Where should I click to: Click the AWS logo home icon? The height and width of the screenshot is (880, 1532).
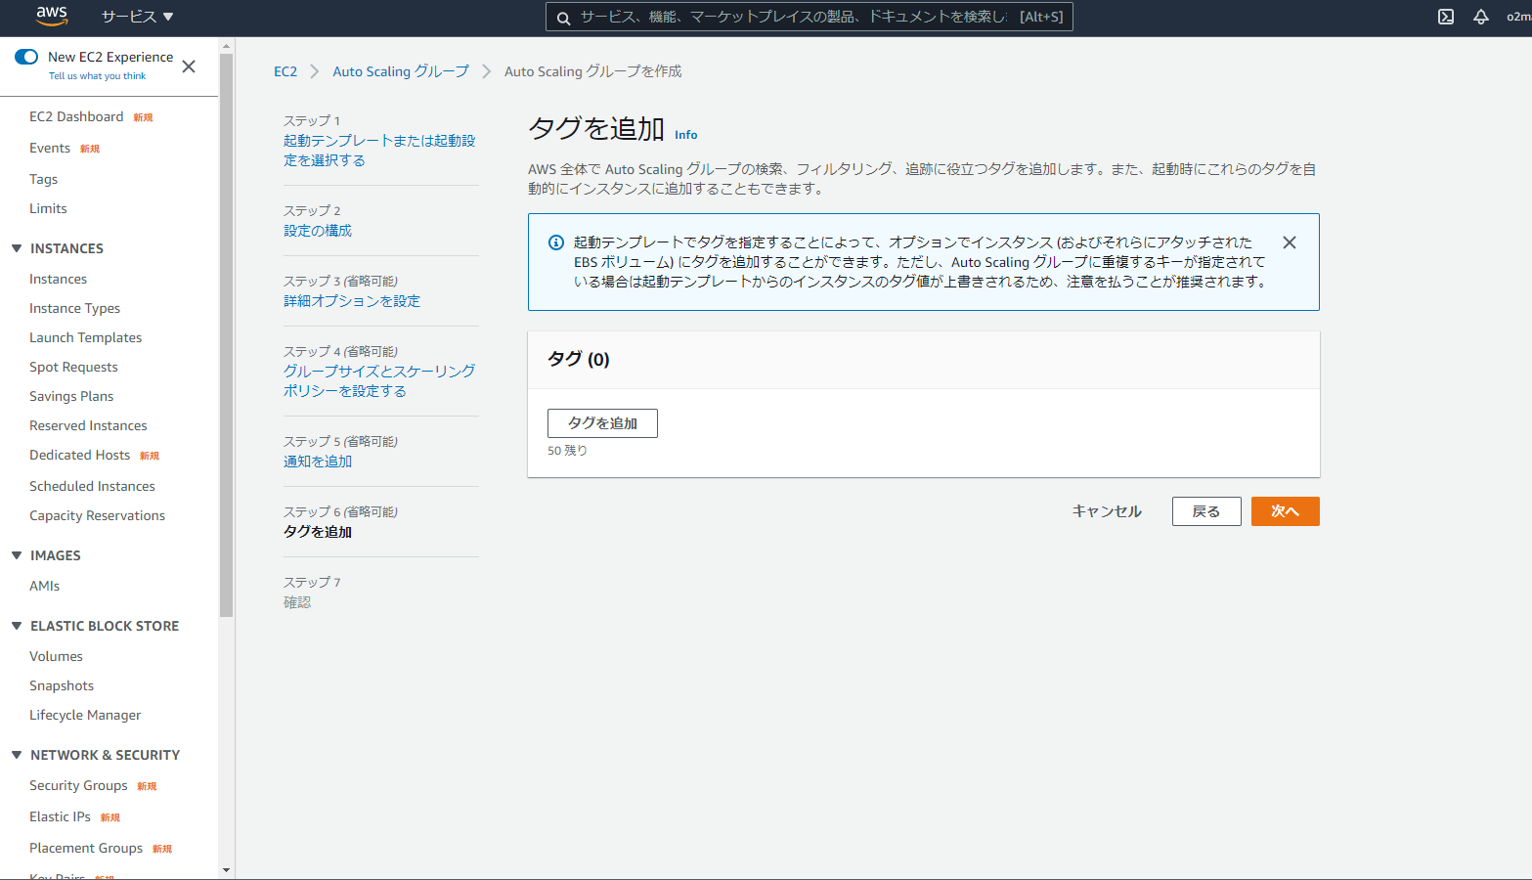click(52, 17)
